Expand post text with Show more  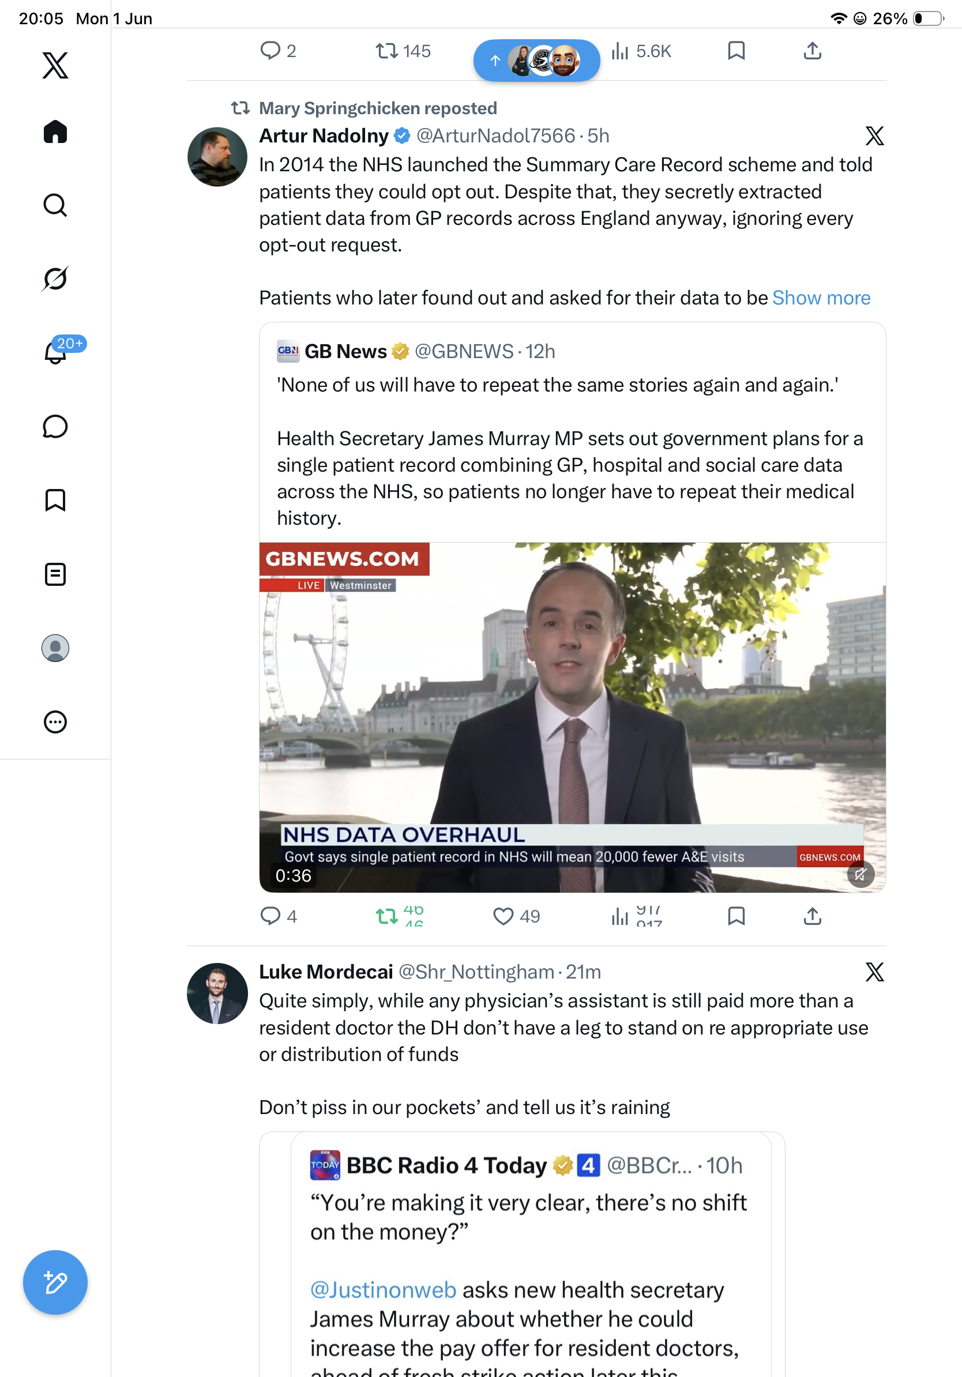pyautogui.click(x=821, y=298)
